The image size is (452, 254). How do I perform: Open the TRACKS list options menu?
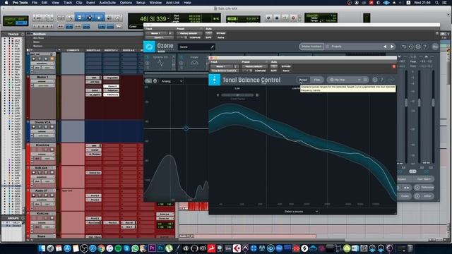(23, 35)
